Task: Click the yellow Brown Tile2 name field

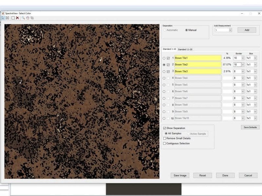Action: click(198, 65)
